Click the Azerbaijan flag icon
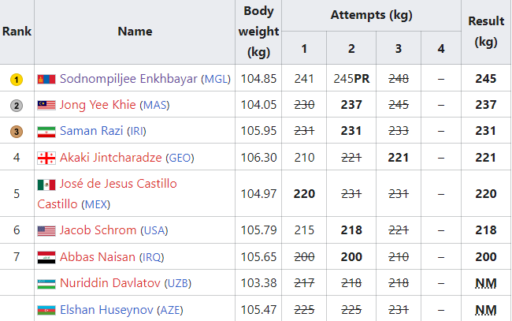This screenshot has width=512, height=321. tap(46, 310)
